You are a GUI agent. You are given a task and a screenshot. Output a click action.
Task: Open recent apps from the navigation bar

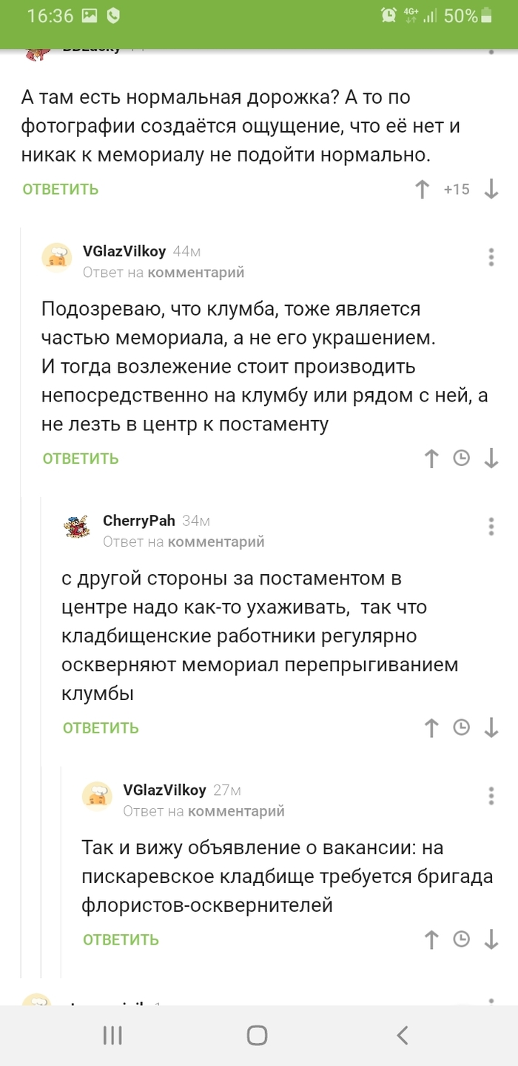pyautogui.click(x=112, y=1036)
